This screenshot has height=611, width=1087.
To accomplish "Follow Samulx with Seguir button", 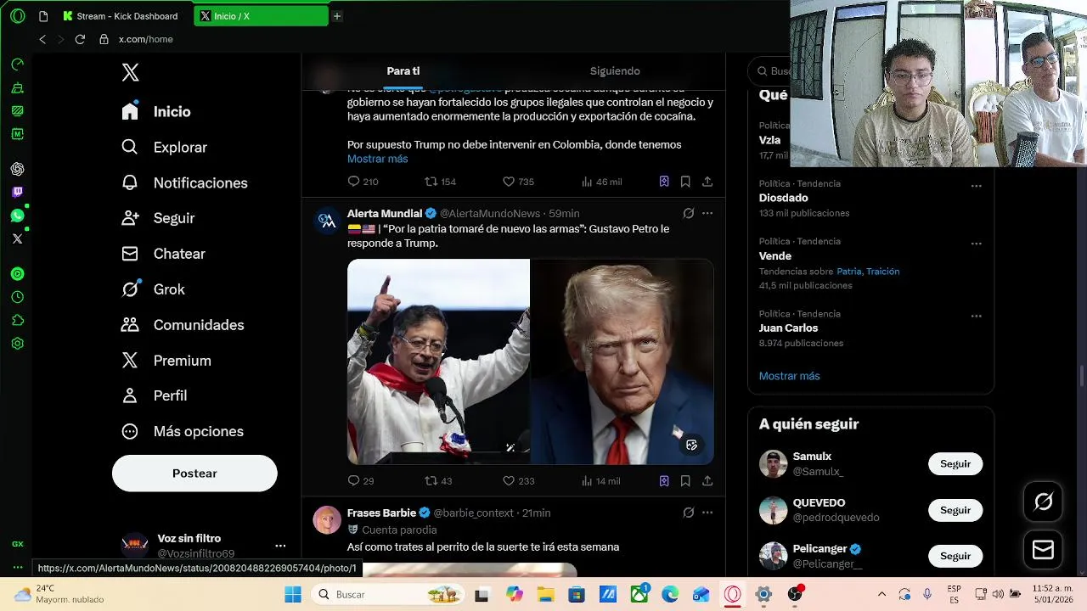I will 955,464.
